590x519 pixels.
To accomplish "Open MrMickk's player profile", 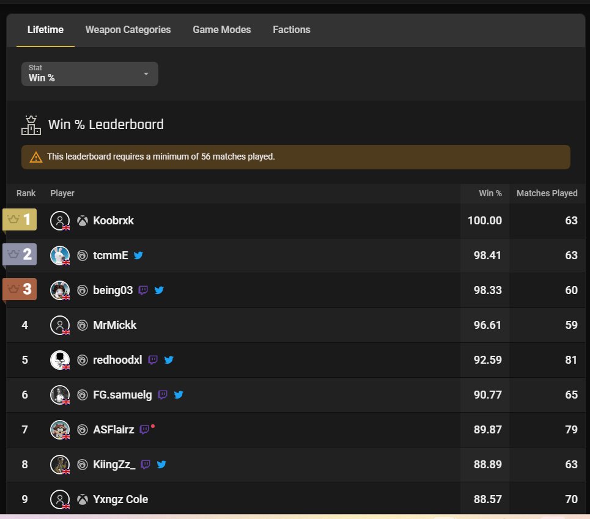I will tap(115, 325).
